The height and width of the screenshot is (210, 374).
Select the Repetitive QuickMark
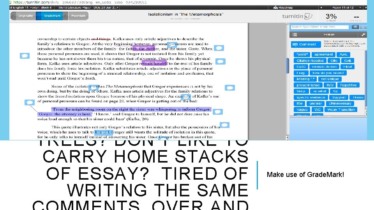pyautogui.click(x=348, y=85)
